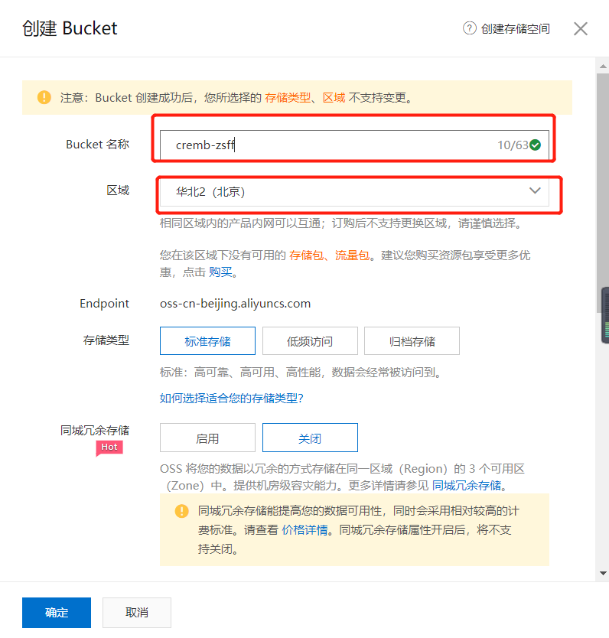Click the 取消 button
The height and width of the screenshot is (638, 609).
pos(137,613)
